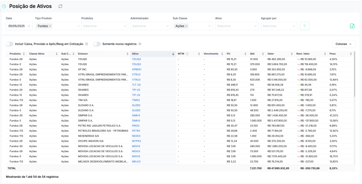Click the MTM info icon in header
Image resolution: width=362 pixels, height=184 pixels.
coord(187,54)
